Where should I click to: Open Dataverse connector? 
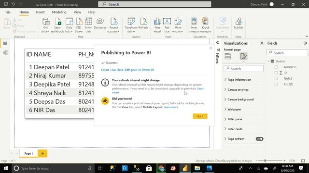[100, 24]
